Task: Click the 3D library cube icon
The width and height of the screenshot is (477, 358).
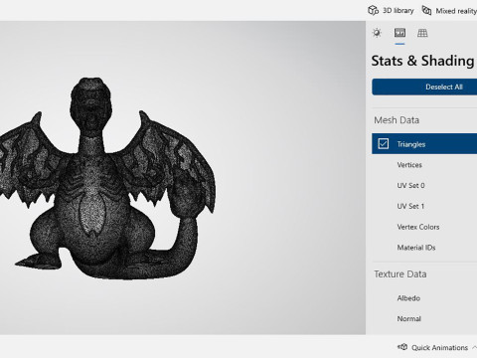Action: point(374,10)
